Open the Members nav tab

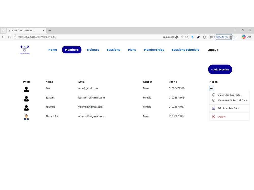click(72, 50)
